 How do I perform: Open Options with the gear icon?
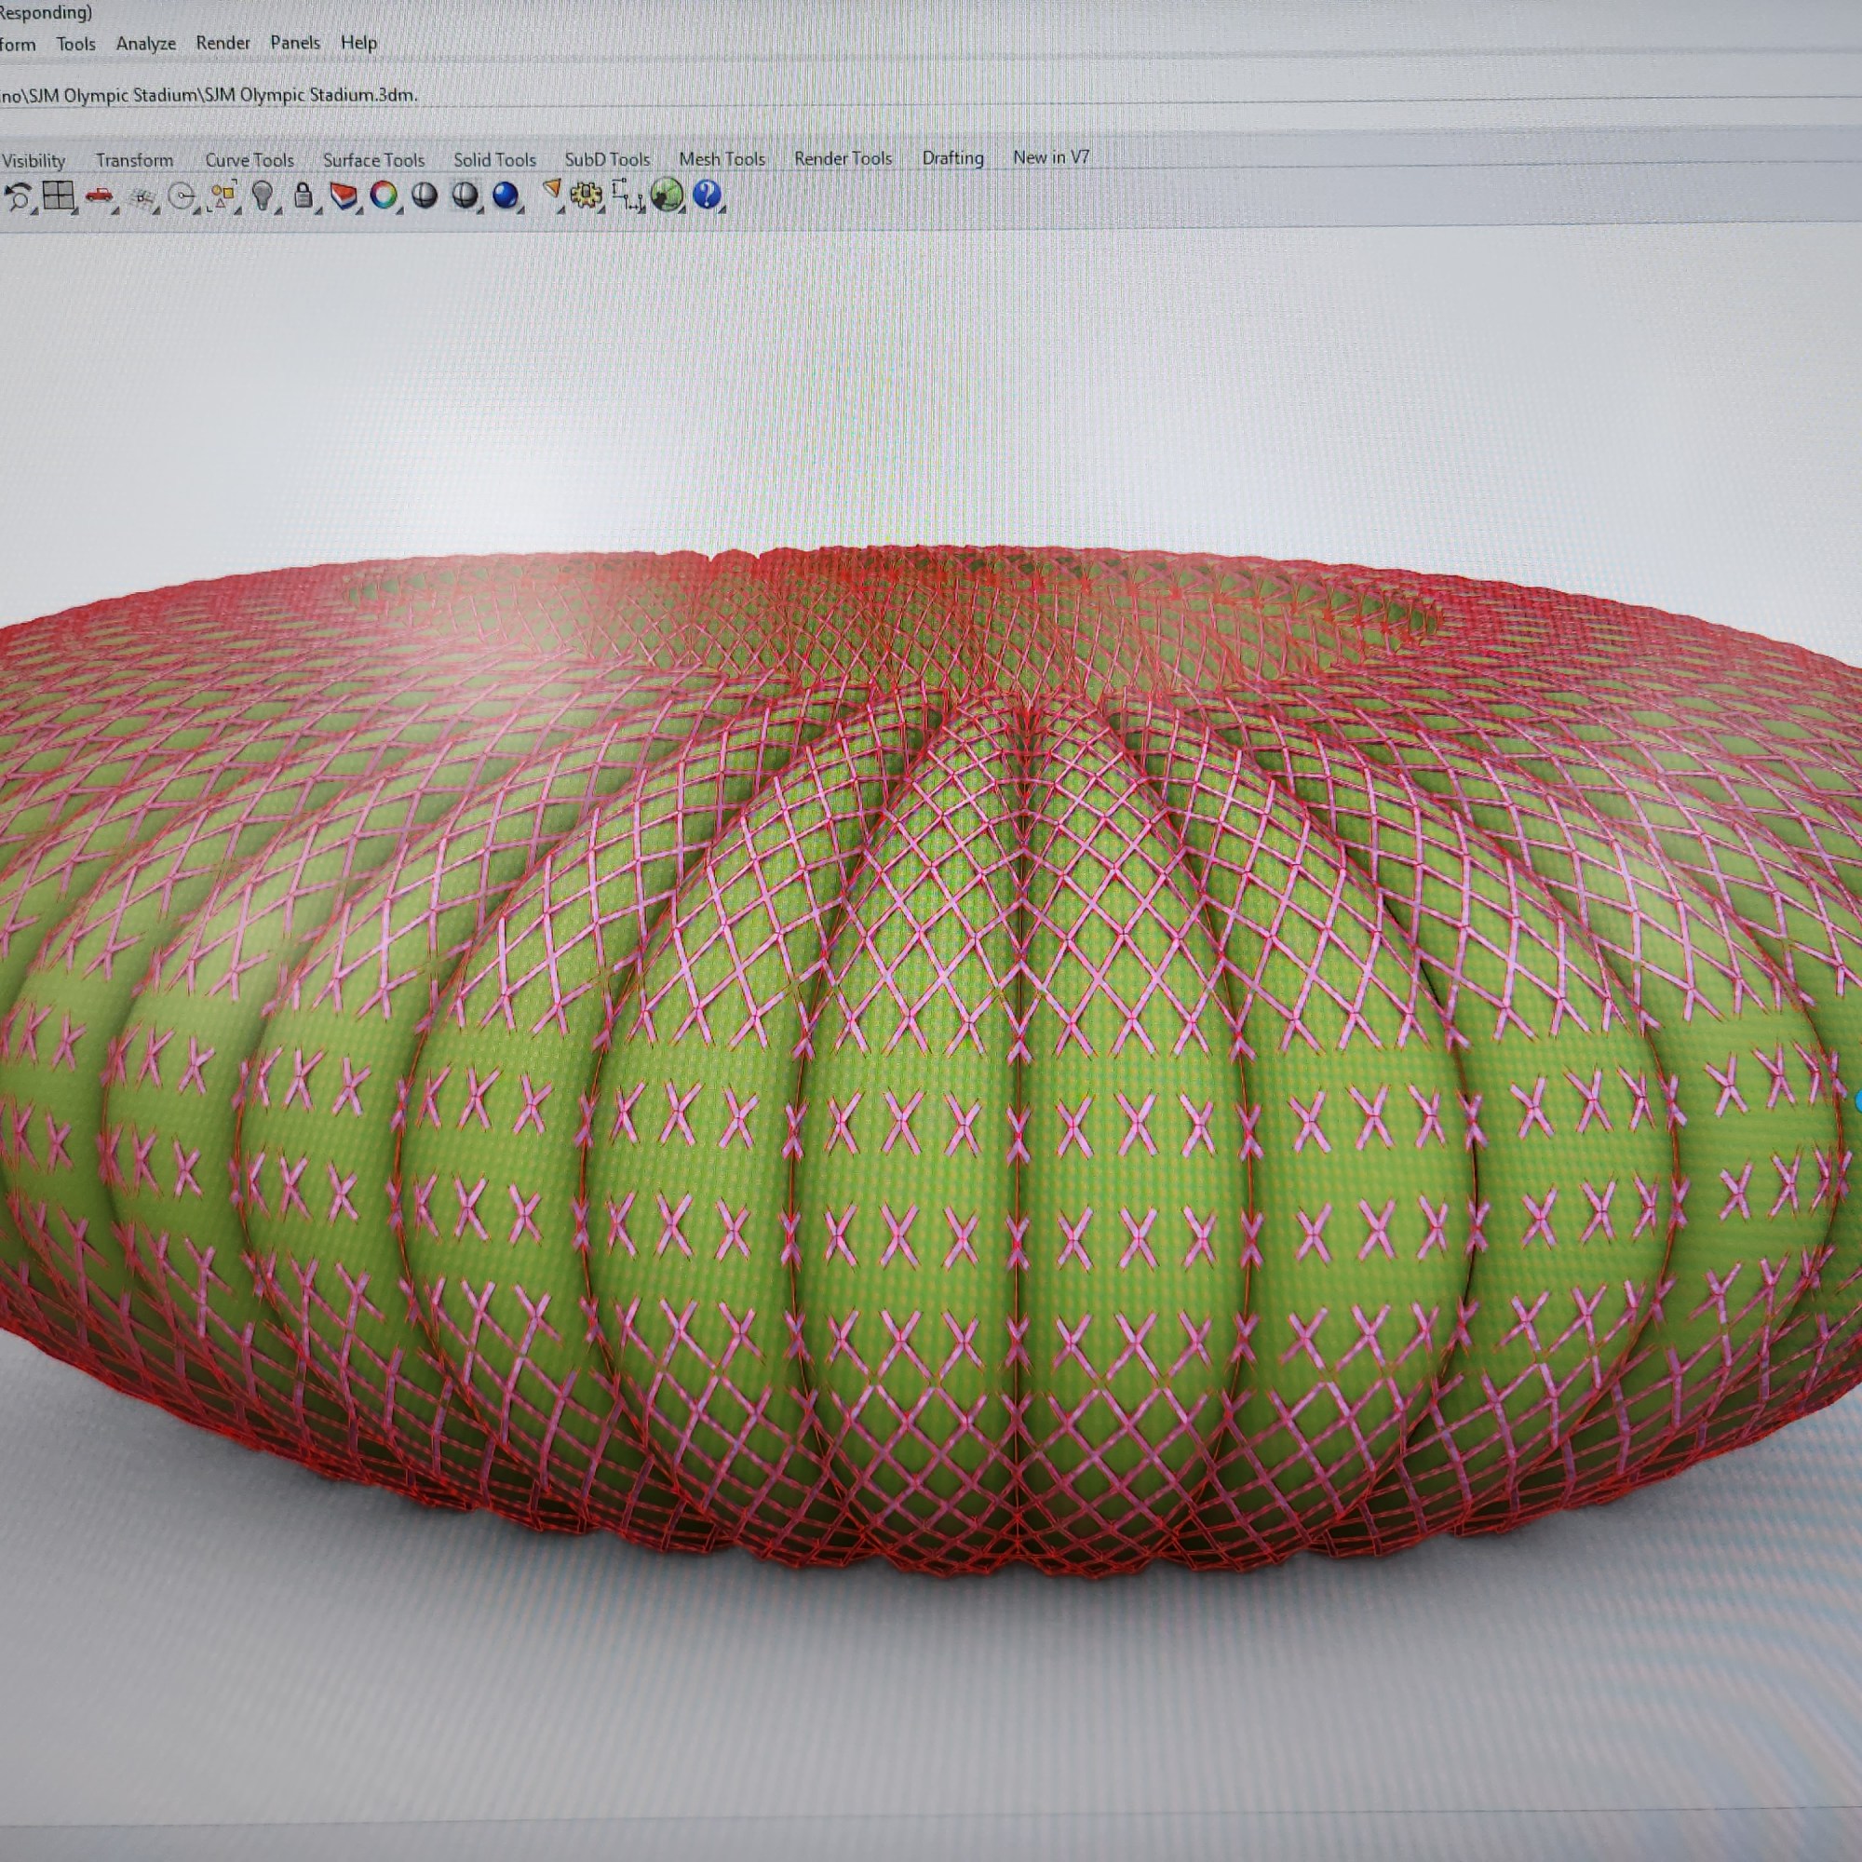click(585, 196)
